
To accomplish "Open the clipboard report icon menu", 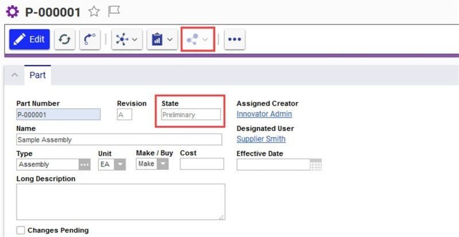I will pos(162,39).
